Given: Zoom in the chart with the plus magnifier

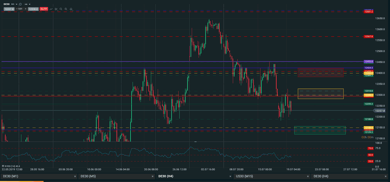Looking at the screenshot, I should click(66, 9).
